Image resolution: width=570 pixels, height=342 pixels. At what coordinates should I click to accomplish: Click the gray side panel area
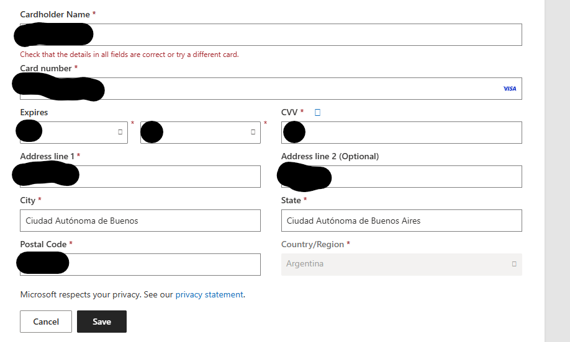point(557,171)
